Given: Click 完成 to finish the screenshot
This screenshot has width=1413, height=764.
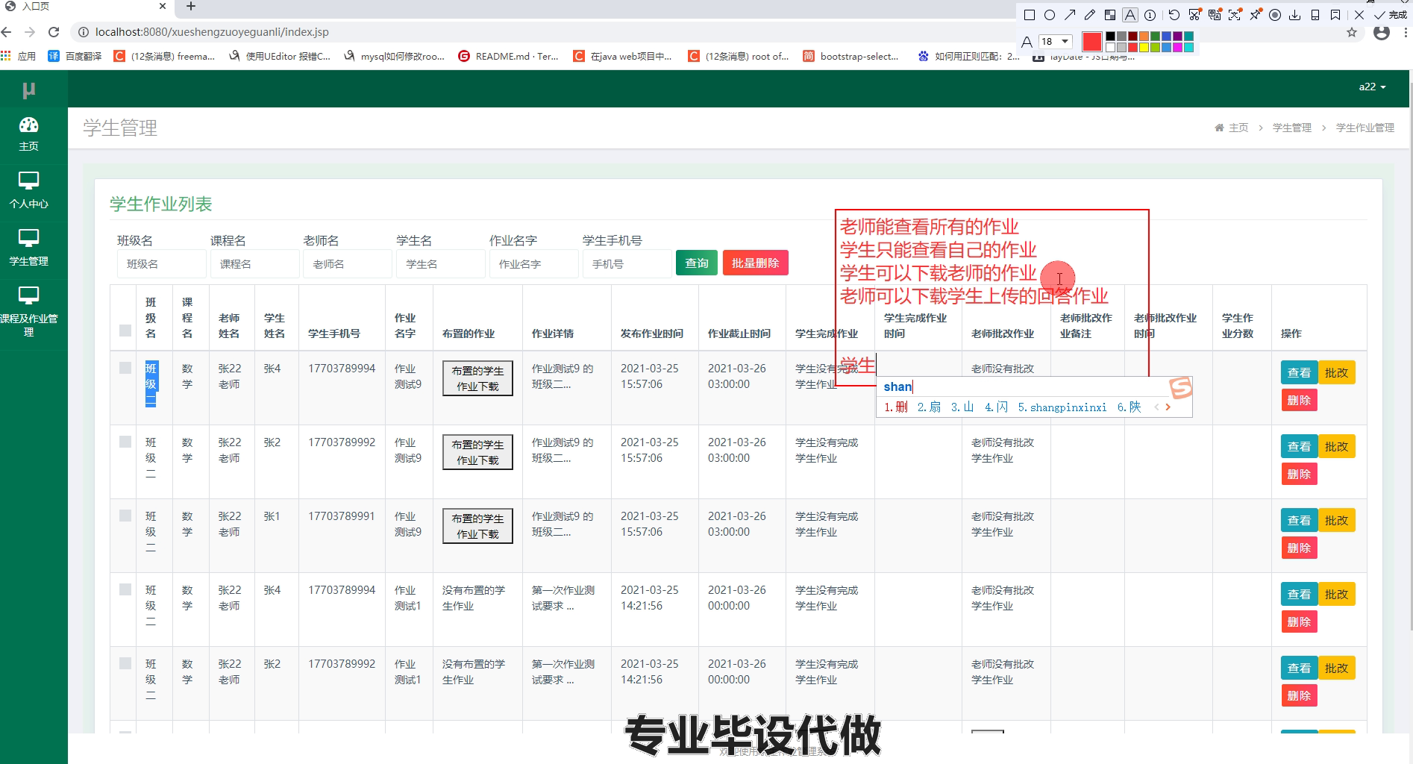Looking at the screenshot, I should (1391, 15).
